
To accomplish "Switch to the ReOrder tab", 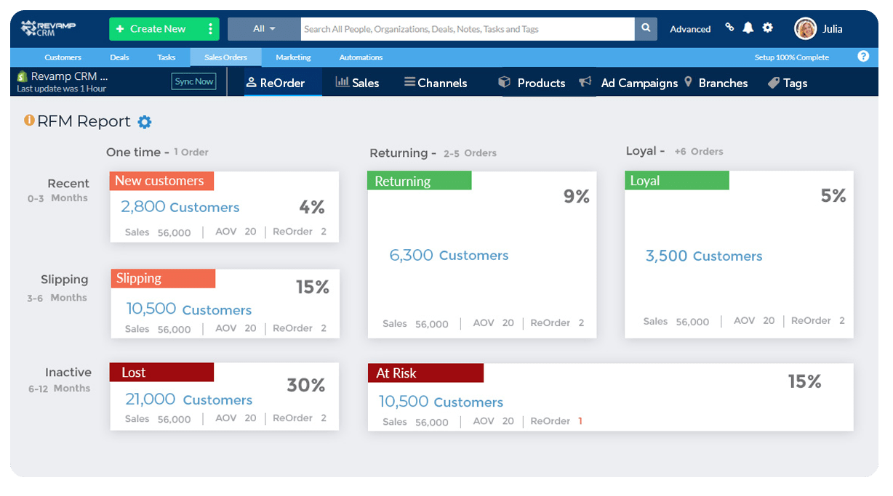I will 282,83.
